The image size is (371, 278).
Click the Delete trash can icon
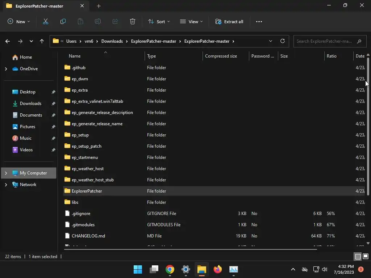(x=133, y=21)
